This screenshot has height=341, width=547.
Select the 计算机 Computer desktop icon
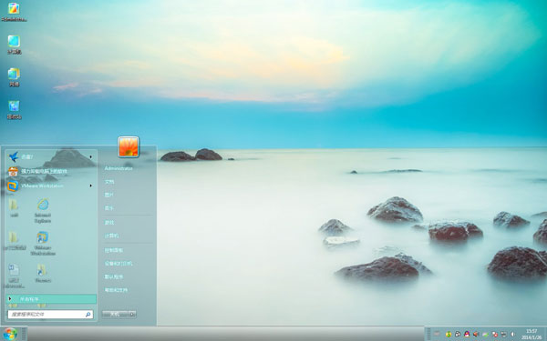pos(14,45)
